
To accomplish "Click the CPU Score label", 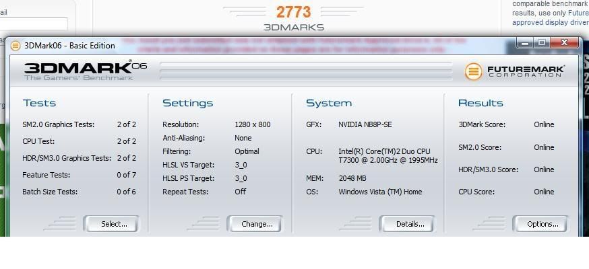I will 476,192.
